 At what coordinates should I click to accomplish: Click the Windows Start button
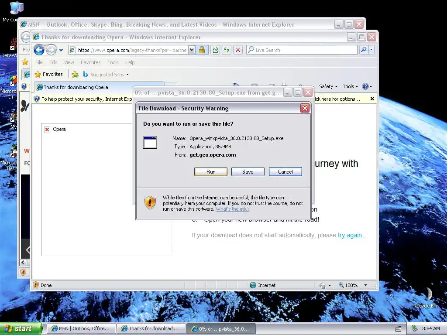coord(21,328)
